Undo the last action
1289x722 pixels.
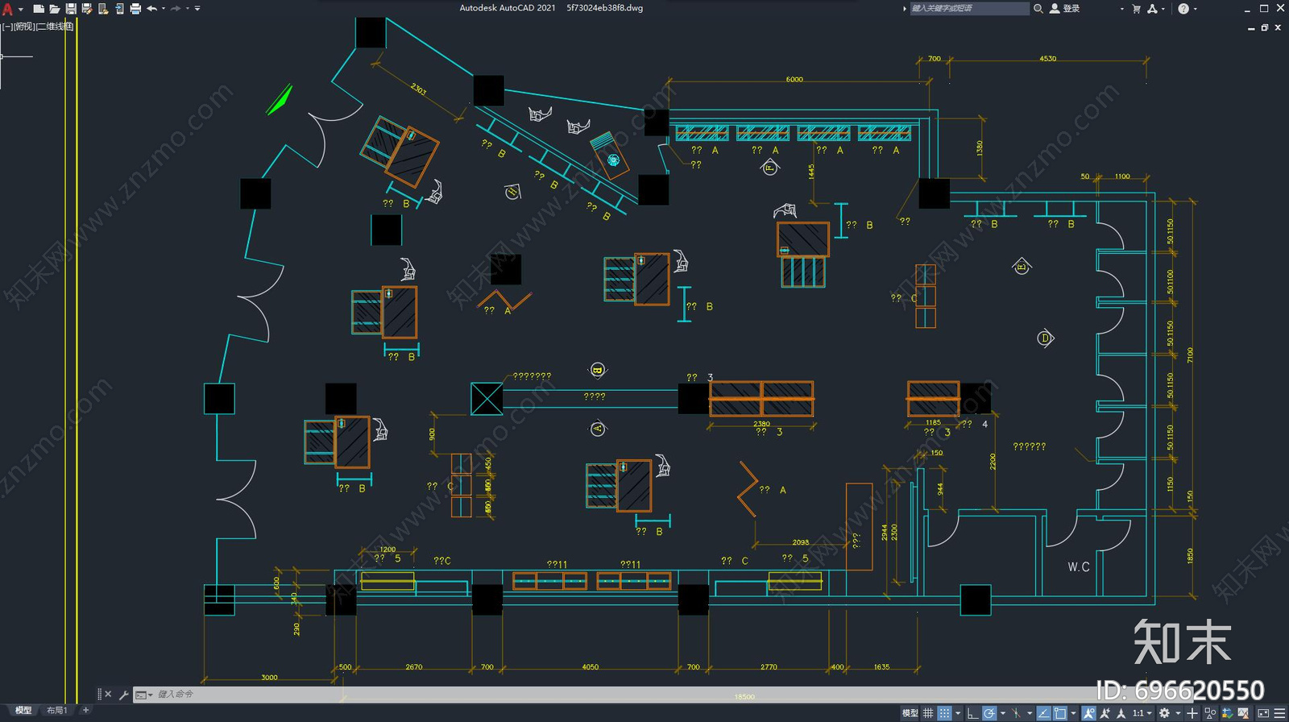151,9
